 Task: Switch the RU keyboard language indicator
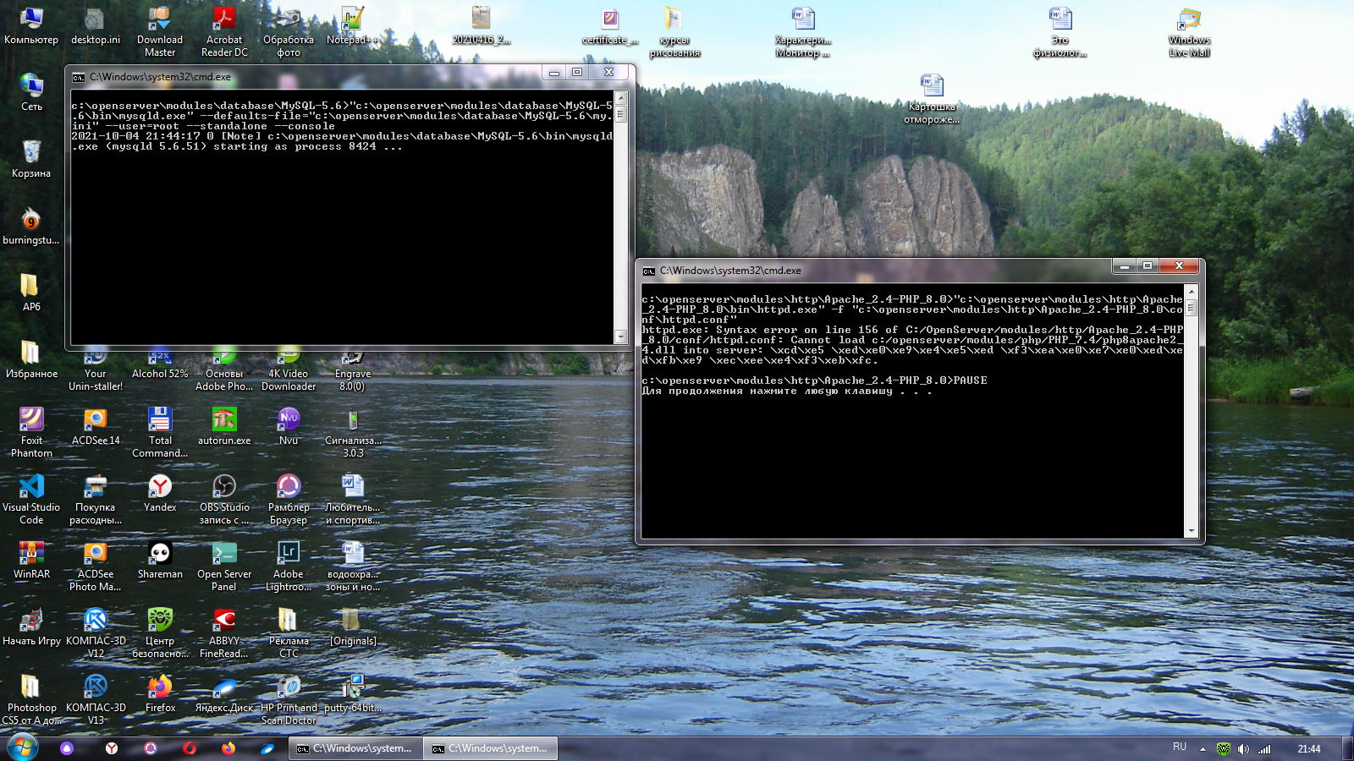pos(1180,747)
